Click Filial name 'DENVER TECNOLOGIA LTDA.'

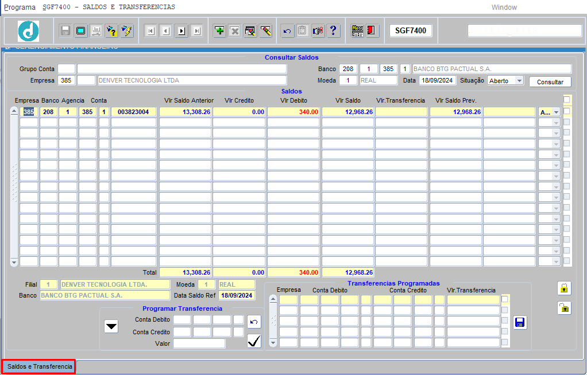[x=114, y=284]
